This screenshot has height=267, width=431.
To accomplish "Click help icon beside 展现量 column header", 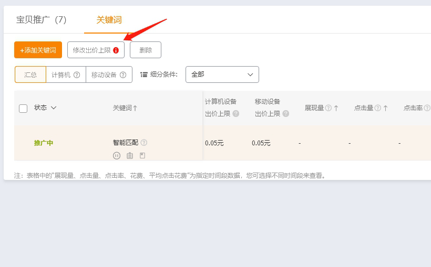I will pos(328,108).
